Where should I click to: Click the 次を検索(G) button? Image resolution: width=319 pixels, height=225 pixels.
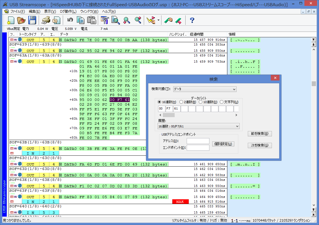point(260,145)
